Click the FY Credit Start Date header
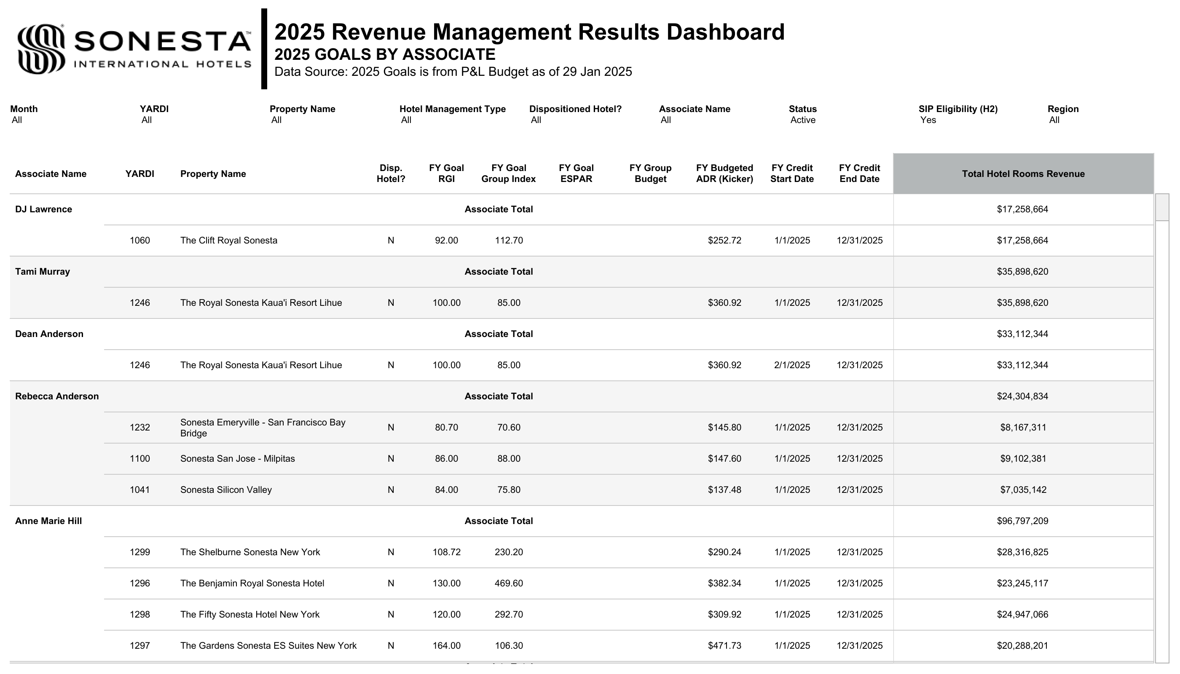 792,174
